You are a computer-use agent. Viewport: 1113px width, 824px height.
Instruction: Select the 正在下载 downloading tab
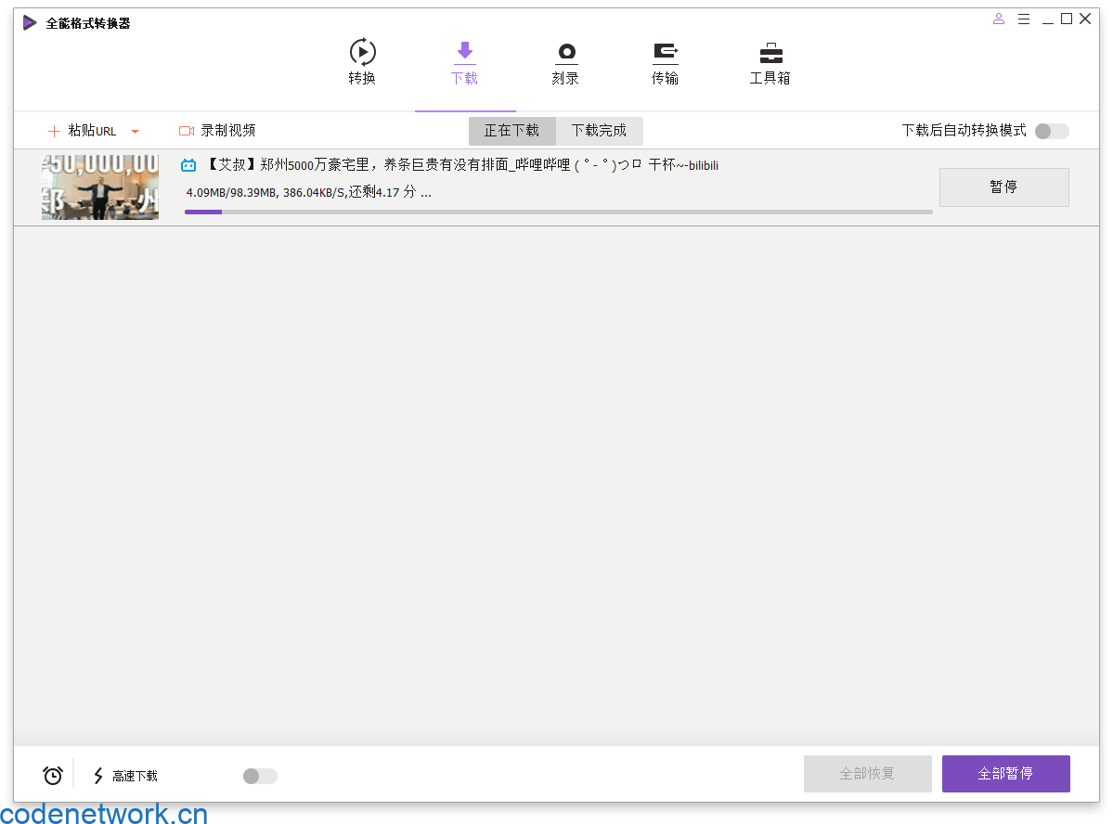pos(511,130)
